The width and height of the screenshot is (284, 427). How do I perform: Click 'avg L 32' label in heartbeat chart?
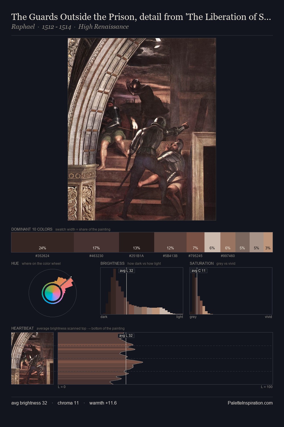[x=126, y=336]
